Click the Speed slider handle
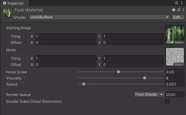This screenshot has width=186, height=115. pos(84,84)
